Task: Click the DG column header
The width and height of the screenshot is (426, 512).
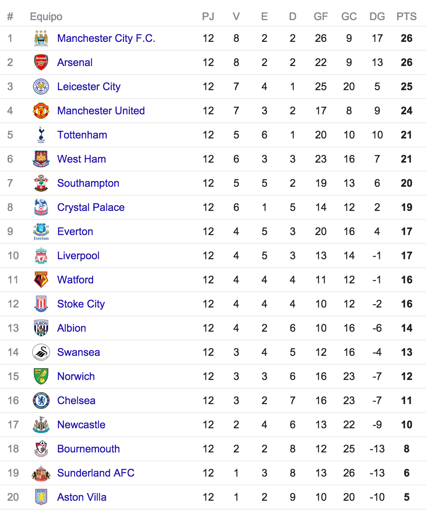Action: (x=377, y=17)
